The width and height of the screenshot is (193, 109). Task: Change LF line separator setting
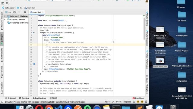pos(113,102)
